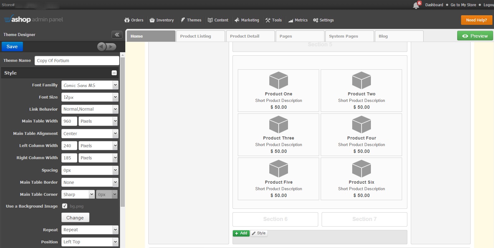Open the Font Family dropdown
The image size is (494, 248).
click(90, 85)
